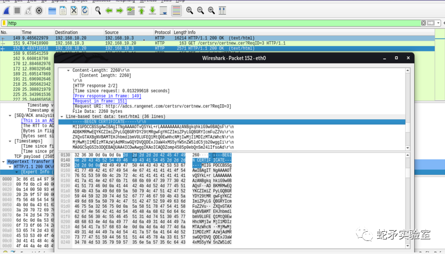Stop the running packet capture
The width and height of the screenshot is (445, 254).
(17, 11)
